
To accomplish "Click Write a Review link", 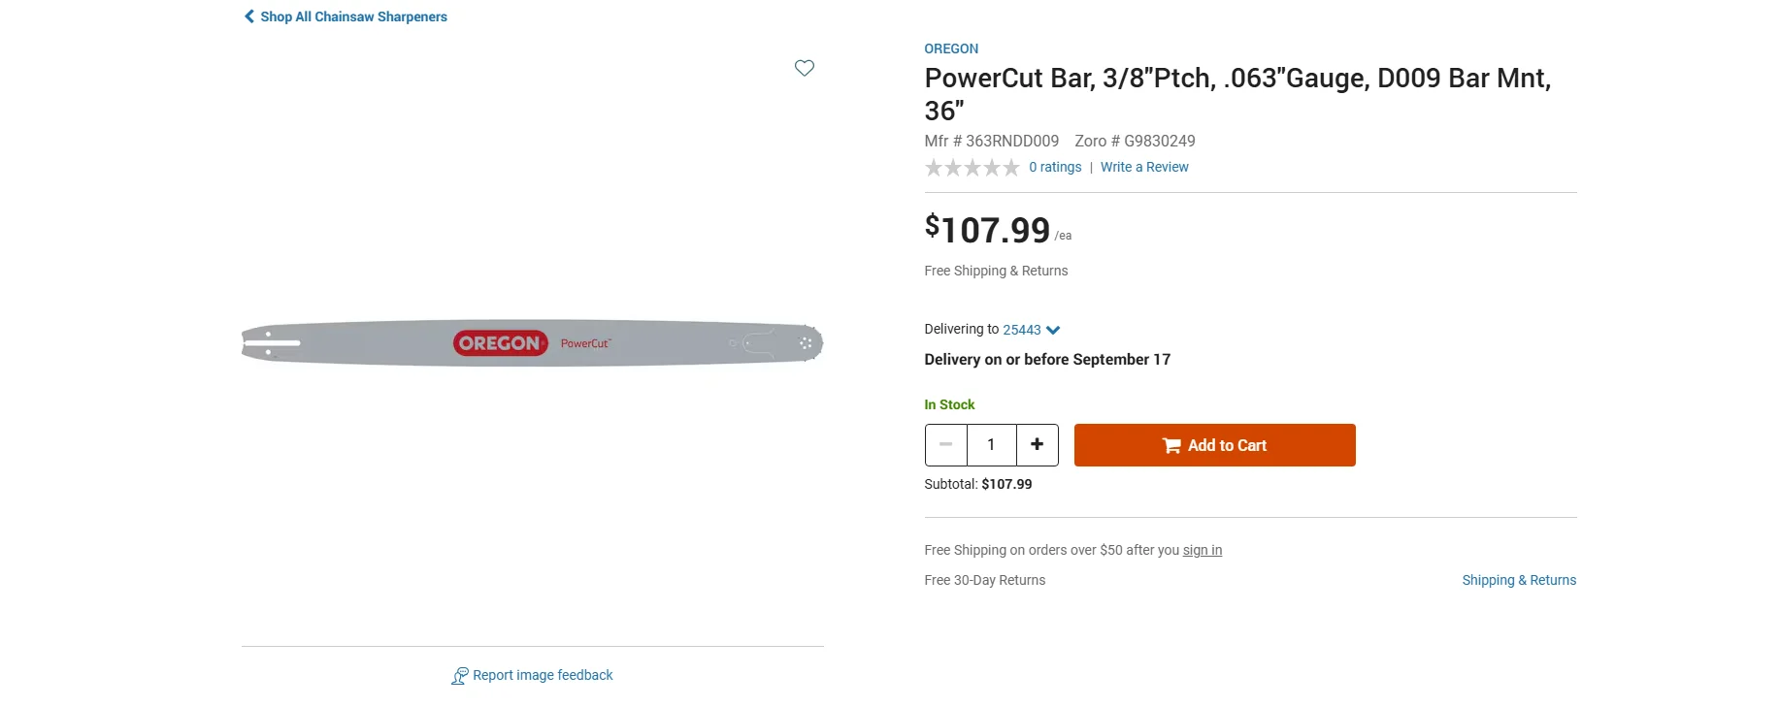I will coord(1144,167).
